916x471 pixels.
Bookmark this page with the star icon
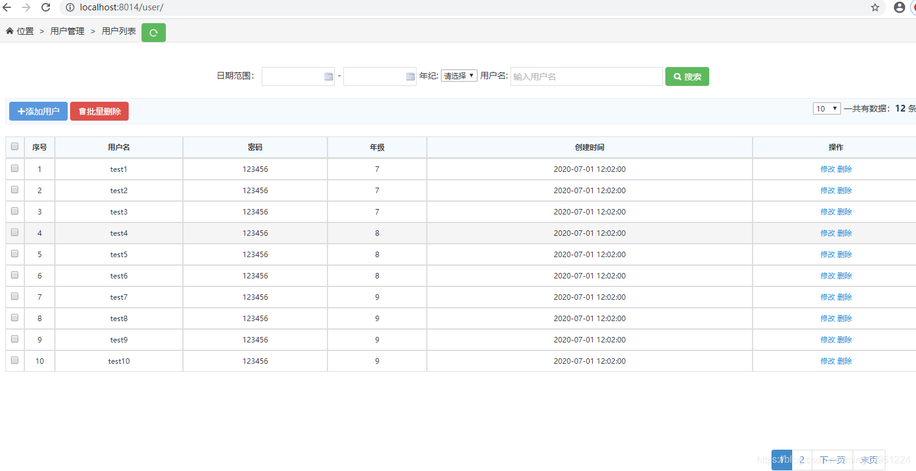875,7
